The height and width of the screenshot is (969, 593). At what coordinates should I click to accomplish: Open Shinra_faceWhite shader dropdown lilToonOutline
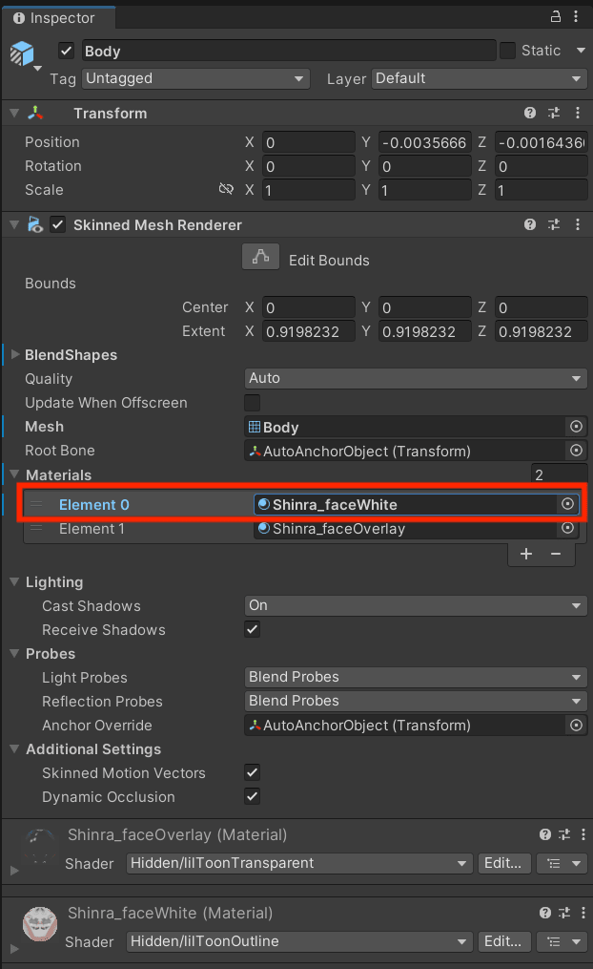[299, 941]
